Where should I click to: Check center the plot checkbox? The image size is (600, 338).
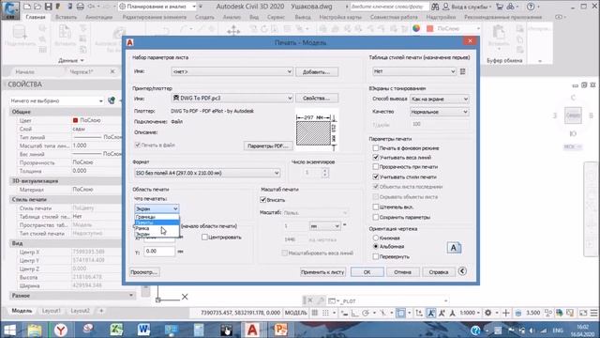pos(204,238)
